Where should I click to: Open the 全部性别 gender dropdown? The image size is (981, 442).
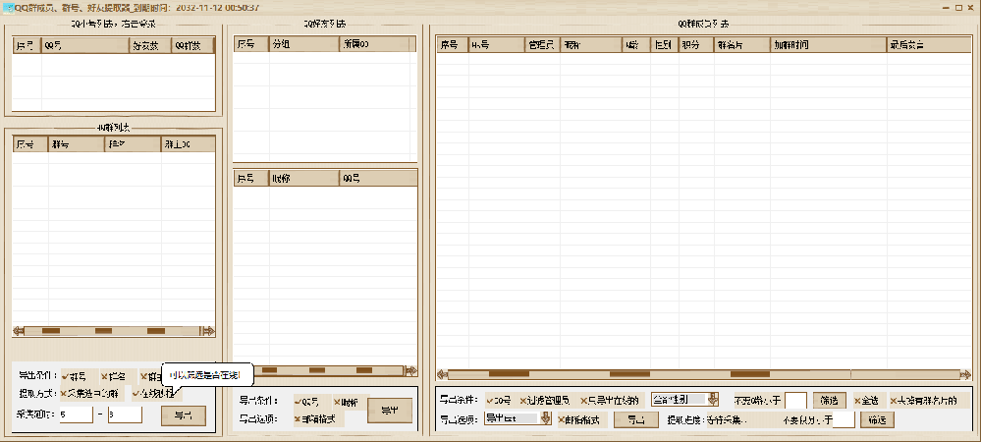coord(684,400)
